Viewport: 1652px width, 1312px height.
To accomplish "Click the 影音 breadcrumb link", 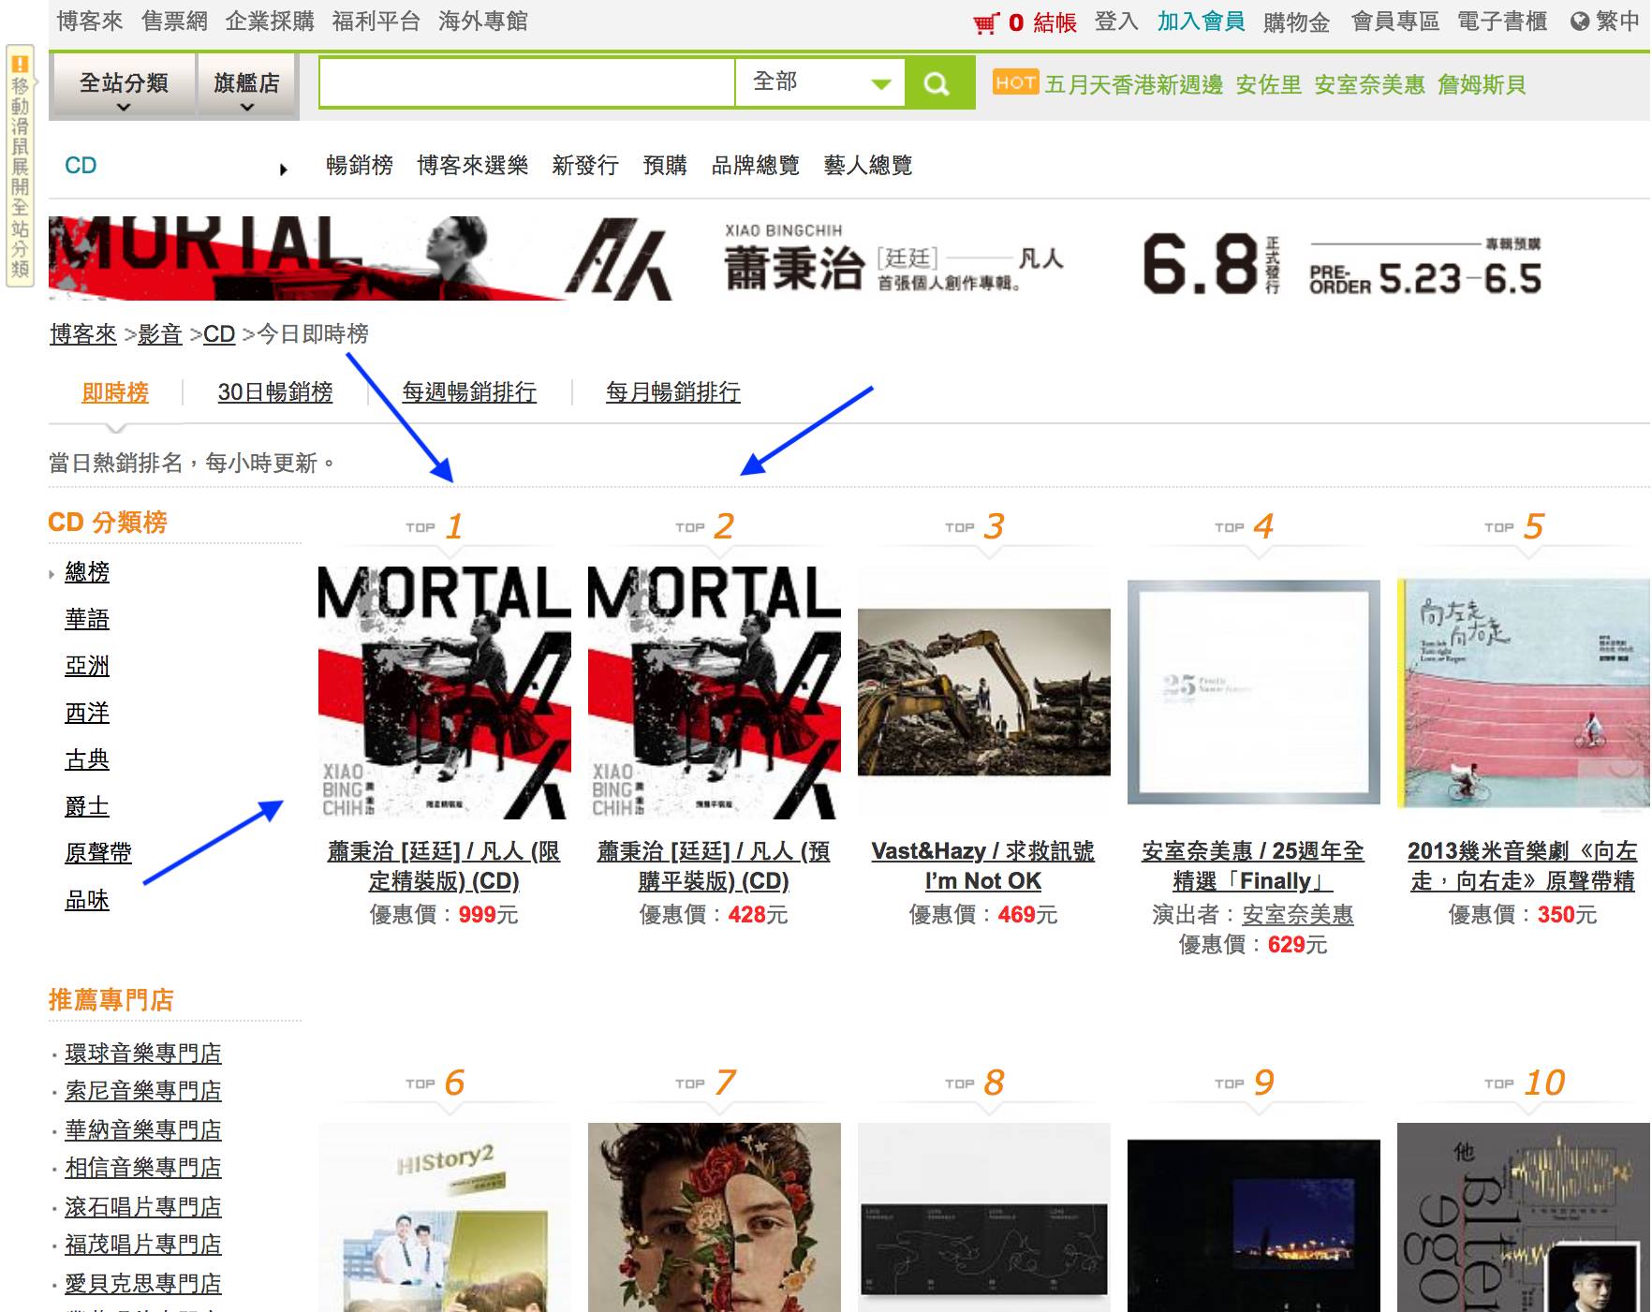I will (160, 334).
